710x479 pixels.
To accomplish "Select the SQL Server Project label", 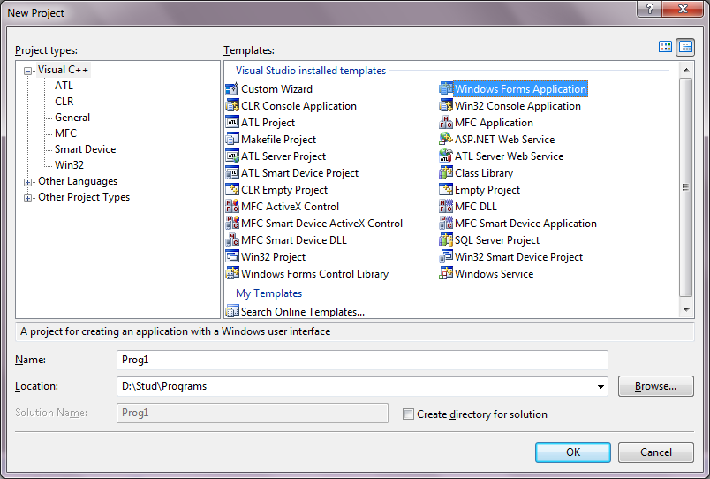I will [x=497, y=240].
